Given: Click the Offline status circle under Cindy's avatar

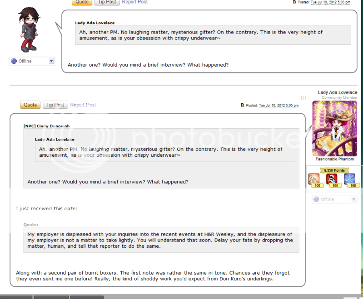Looking at the screenshot, I should coord(14,61).
